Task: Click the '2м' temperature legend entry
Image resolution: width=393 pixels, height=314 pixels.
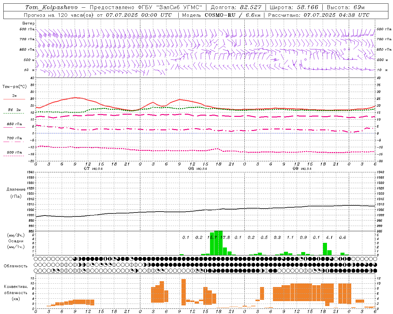Action: click(14, 96)
